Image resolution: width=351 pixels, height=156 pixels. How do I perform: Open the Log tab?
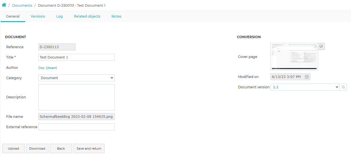[x=59, y=16]
